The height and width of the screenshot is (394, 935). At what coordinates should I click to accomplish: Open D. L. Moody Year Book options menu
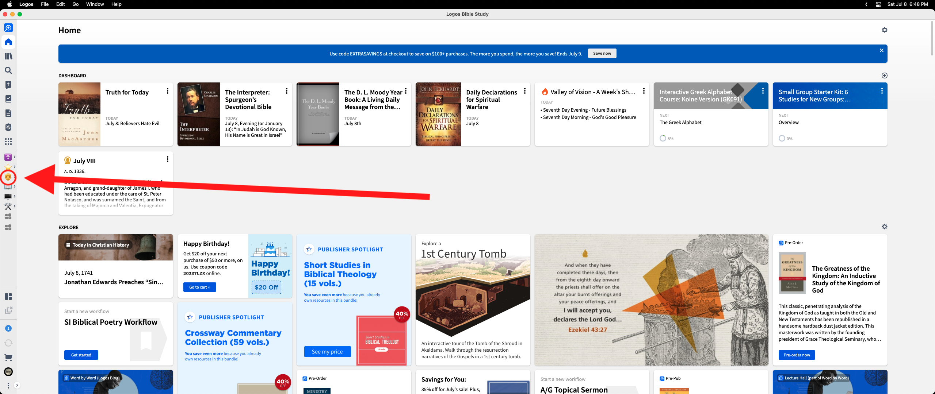pyautogui.click(x=405, y=91)
